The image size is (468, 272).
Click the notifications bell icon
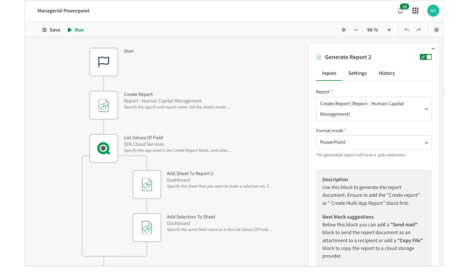click(x=400, y=11)
